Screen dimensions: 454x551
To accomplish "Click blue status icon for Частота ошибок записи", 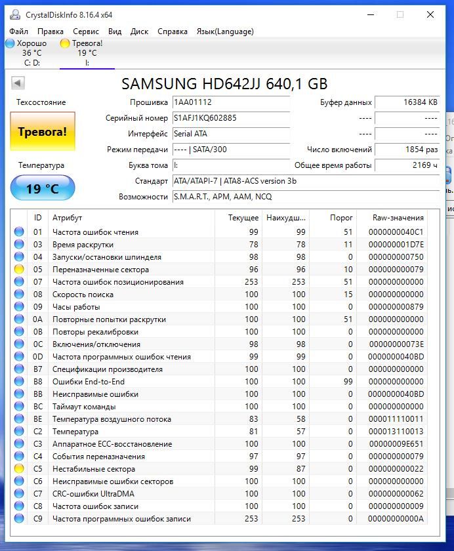I will pyautogui.click(x=19, y=506).
